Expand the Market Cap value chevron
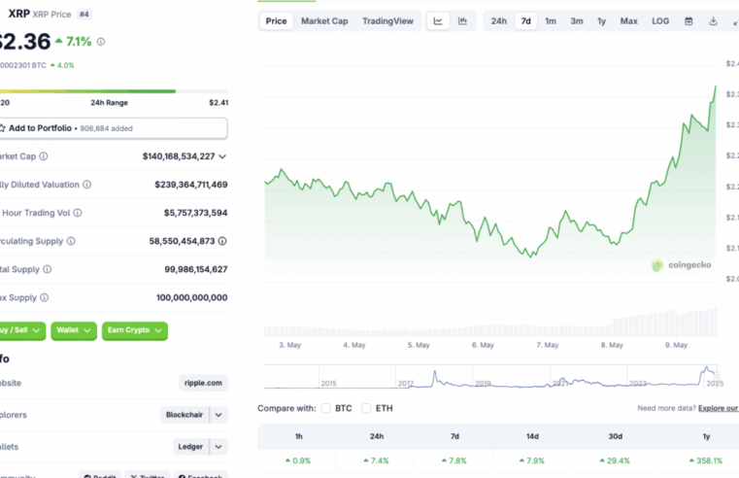The width and height of the screenshot is (739, 478). (222, 156)
